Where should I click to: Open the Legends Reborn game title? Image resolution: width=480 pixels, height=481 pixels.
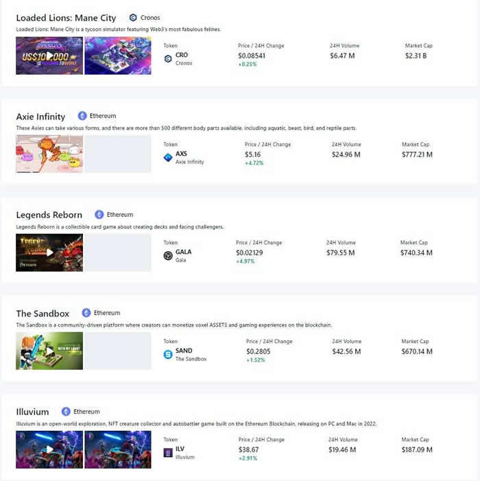49,215
